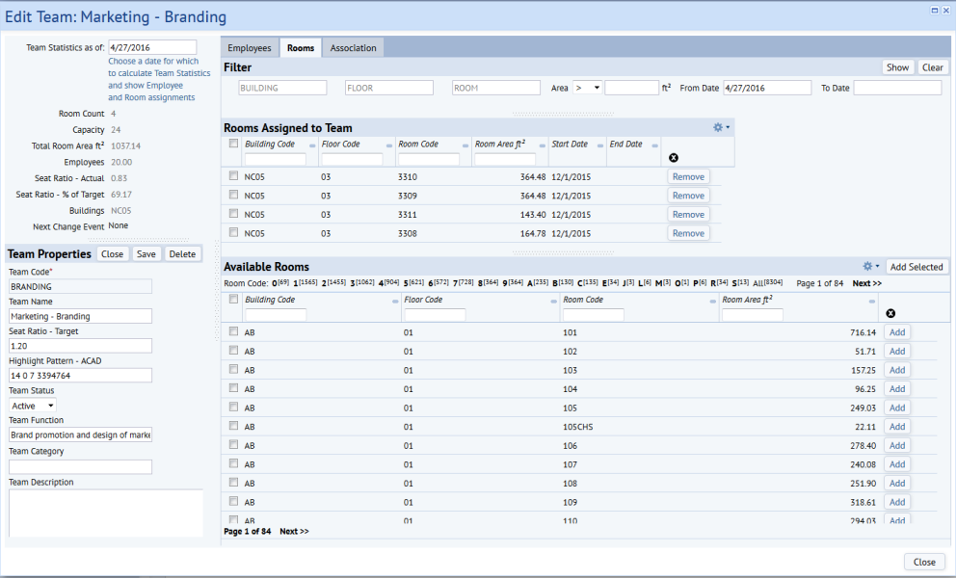The height and width of the screenshot is (579, 957).
Task: Add room 102 to the team
Action: coord(897,352)
